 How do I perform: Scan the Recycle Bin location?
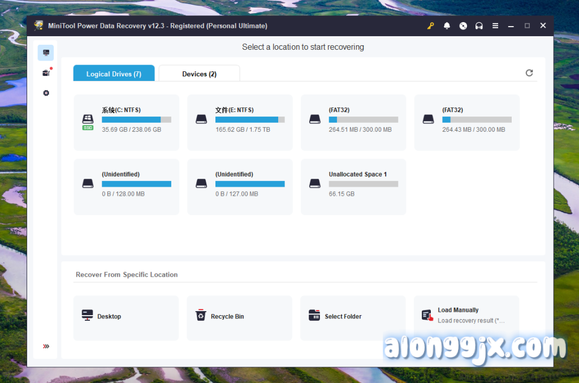click(239, 317)
